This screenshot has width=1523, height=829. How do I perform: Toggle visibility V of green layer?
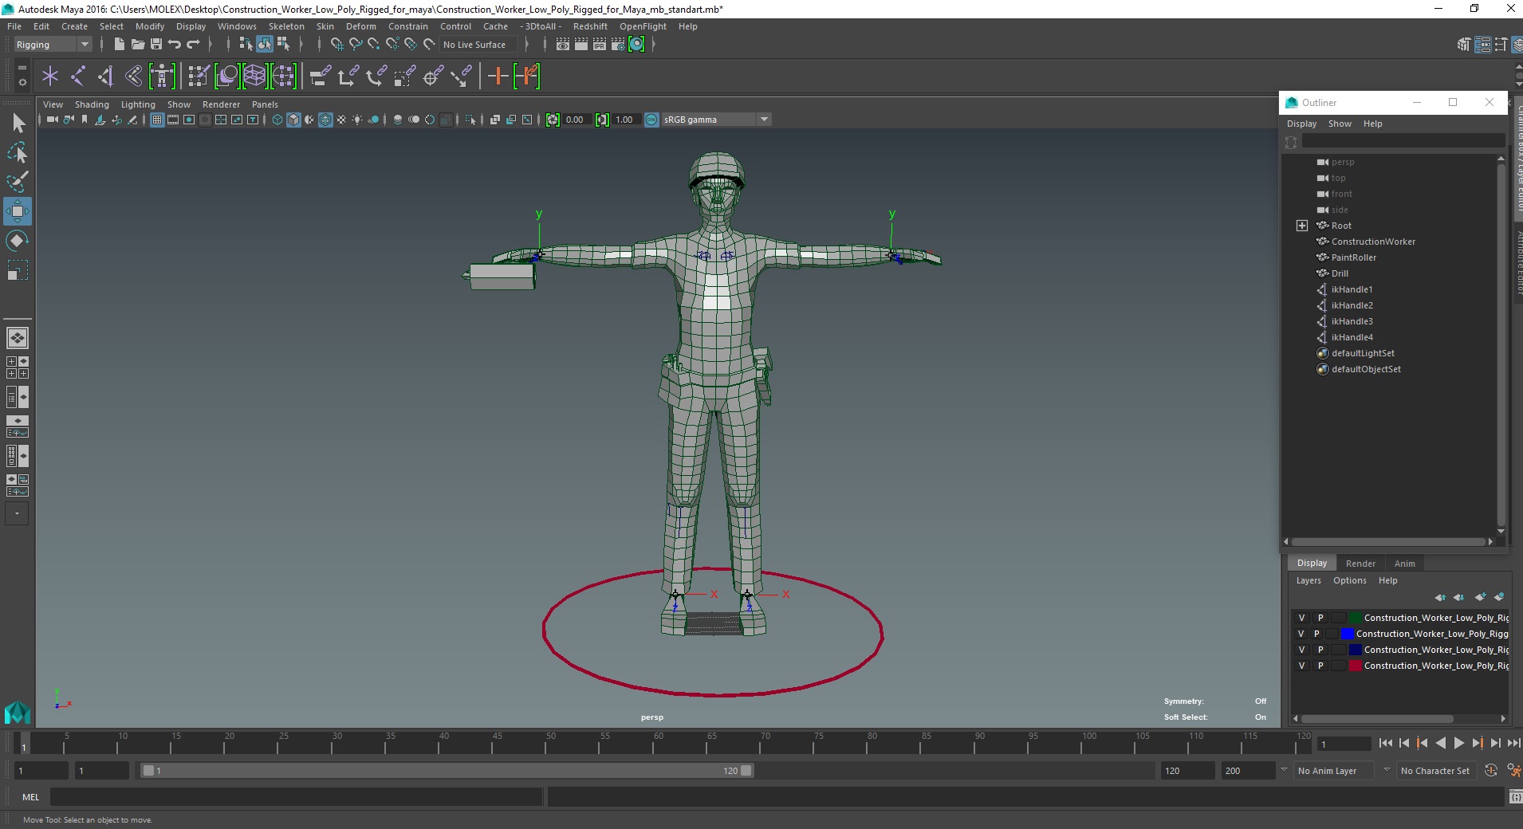coord(1301,618)
